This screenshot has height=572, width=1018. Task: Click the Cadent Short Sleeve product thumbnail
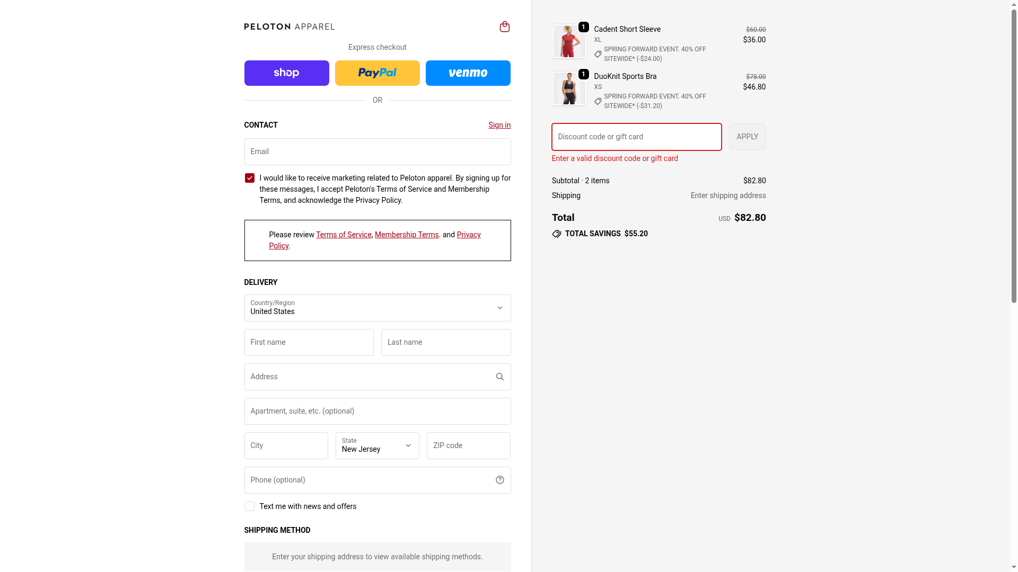(569, 41)
